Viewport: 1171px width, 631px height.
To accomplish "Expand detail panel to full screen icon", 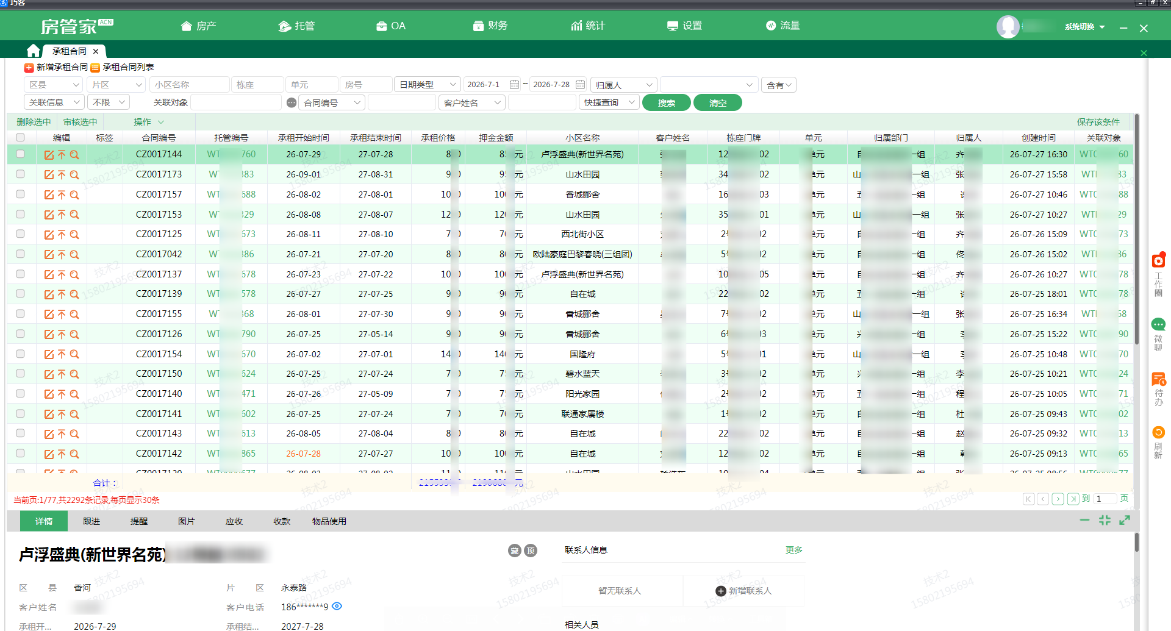I will point(1125,520).
